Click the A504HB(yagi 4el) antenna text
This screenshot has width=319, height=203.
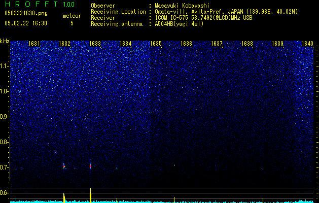179,24
